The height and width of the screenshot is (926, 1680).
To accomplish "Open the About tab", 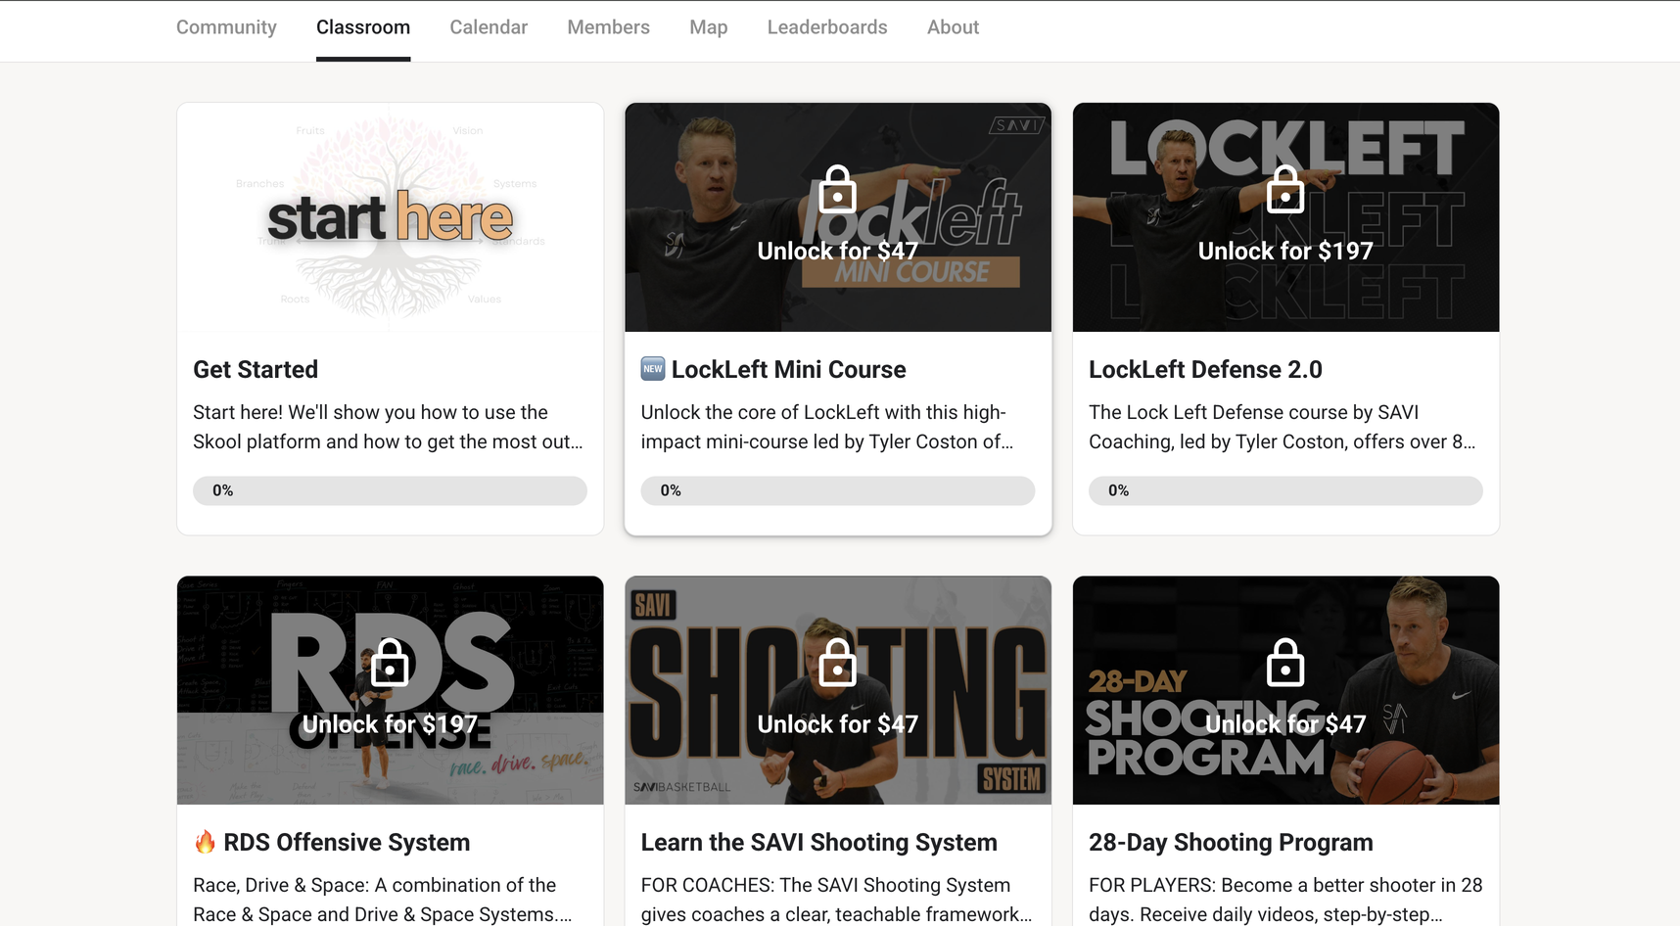I will click(953, 27).
